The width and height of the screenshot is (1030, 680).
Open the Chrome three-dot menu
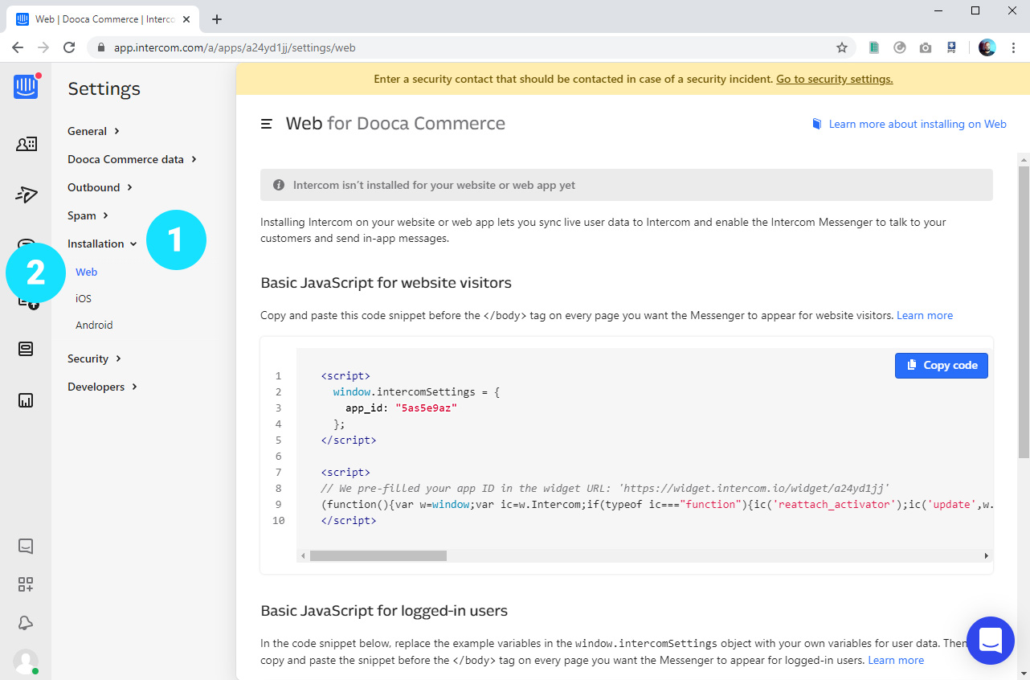pyautogui.click(x=1013, y=47)
